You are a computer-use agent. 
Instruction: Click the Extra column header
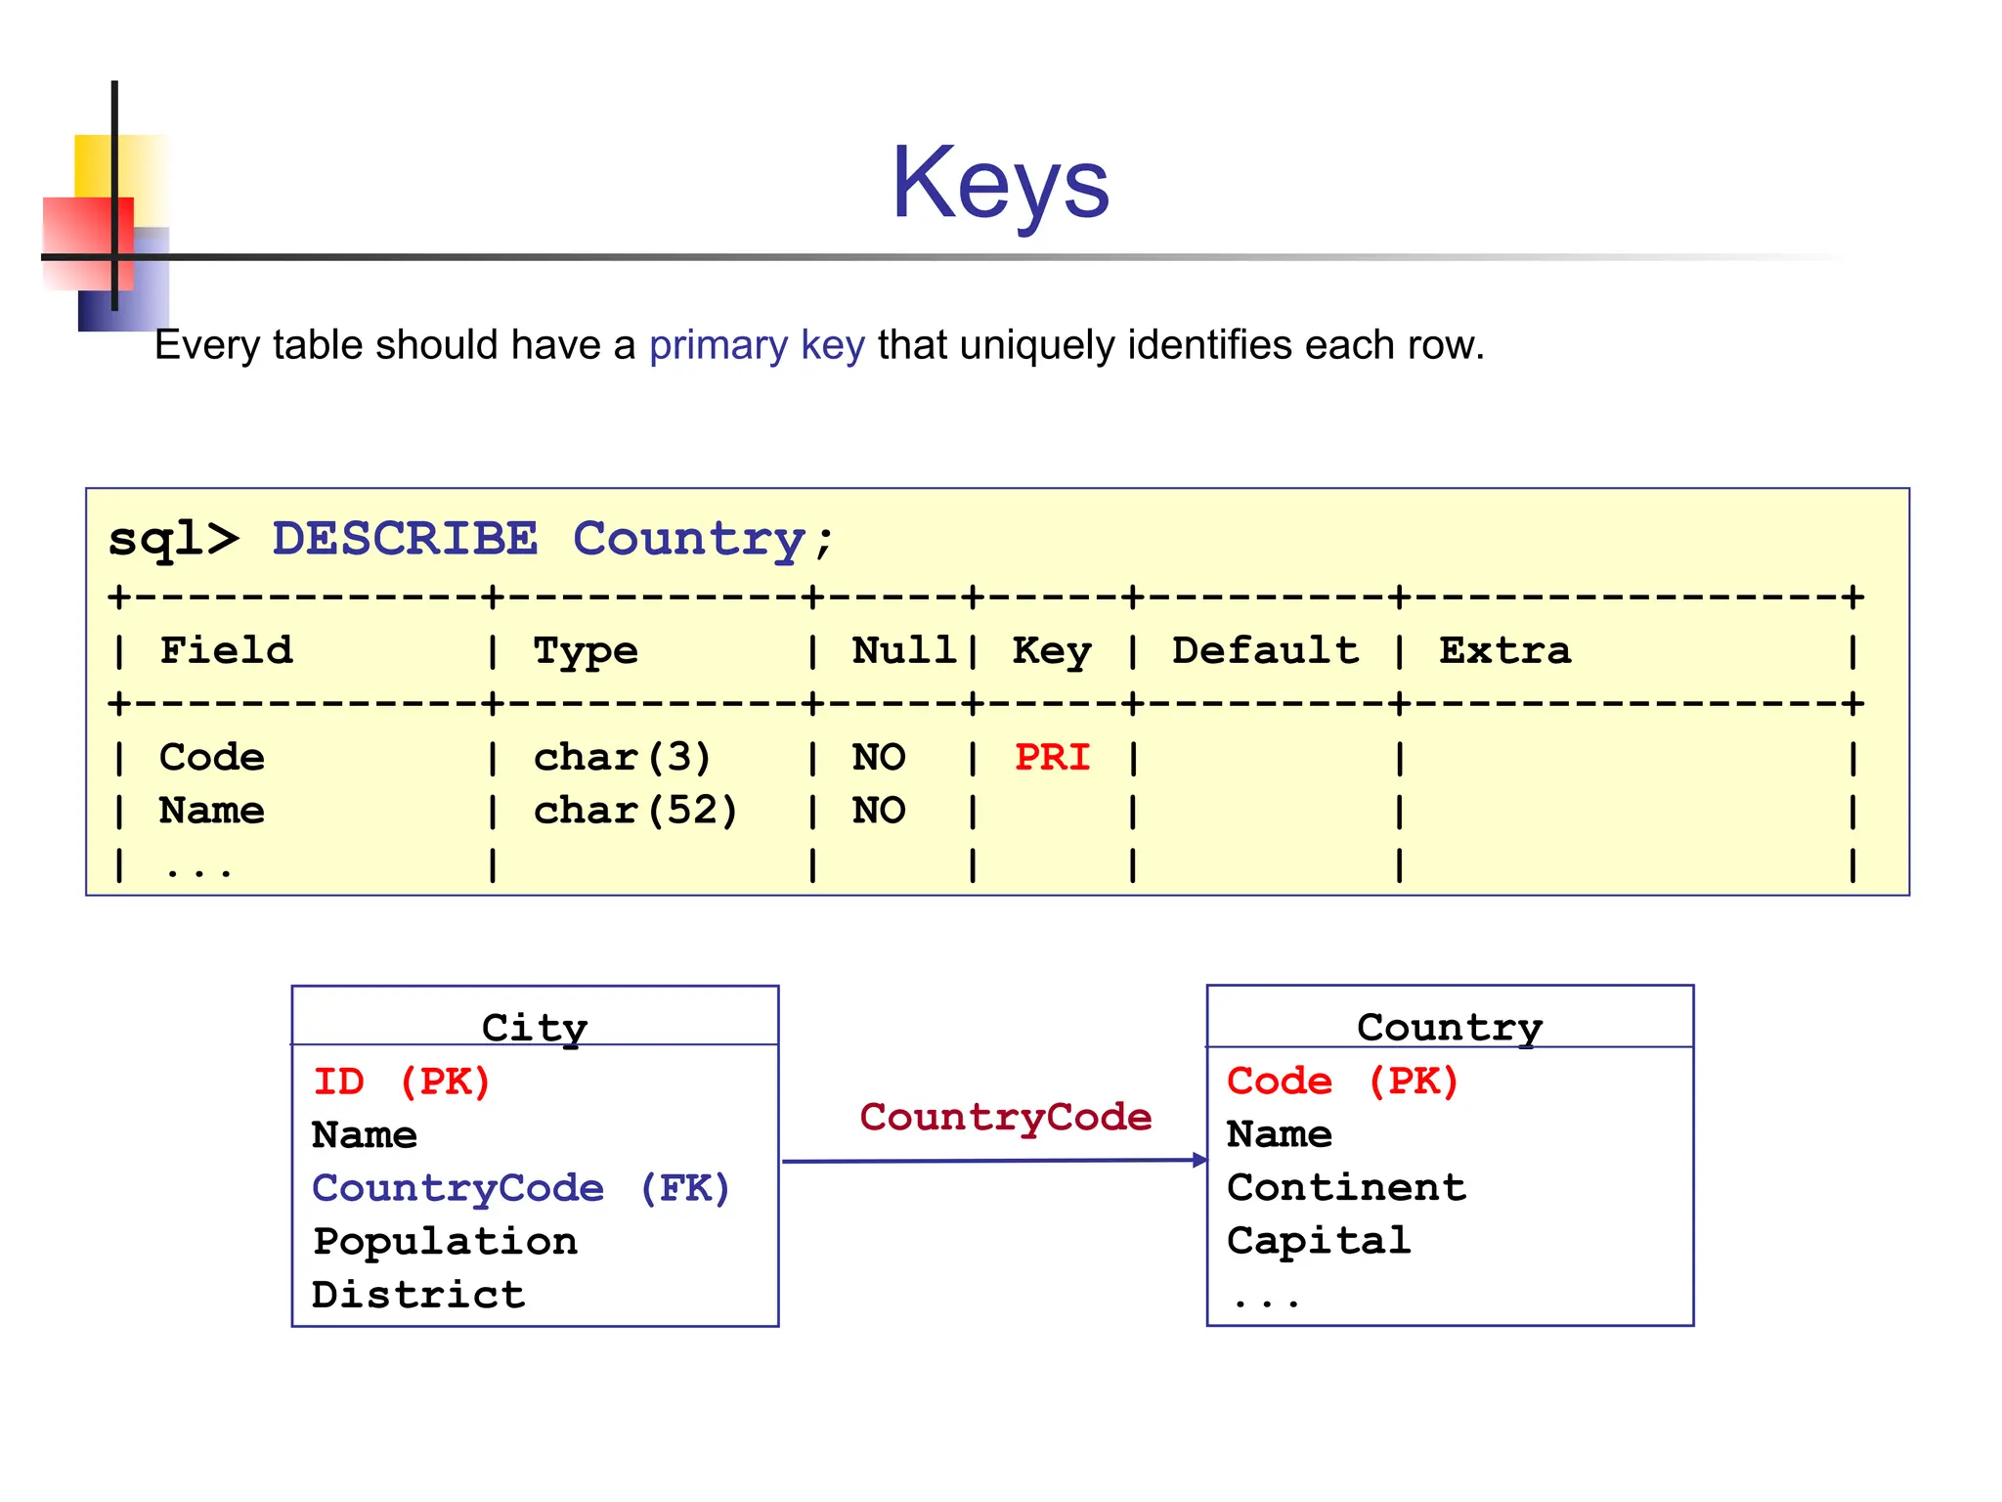point(1504,650)
